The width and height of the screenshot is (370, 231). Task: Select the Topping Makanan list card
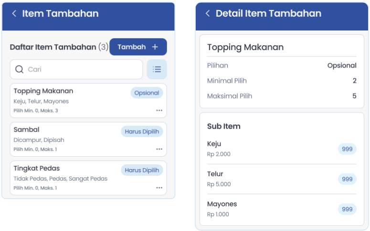point(88,100)
